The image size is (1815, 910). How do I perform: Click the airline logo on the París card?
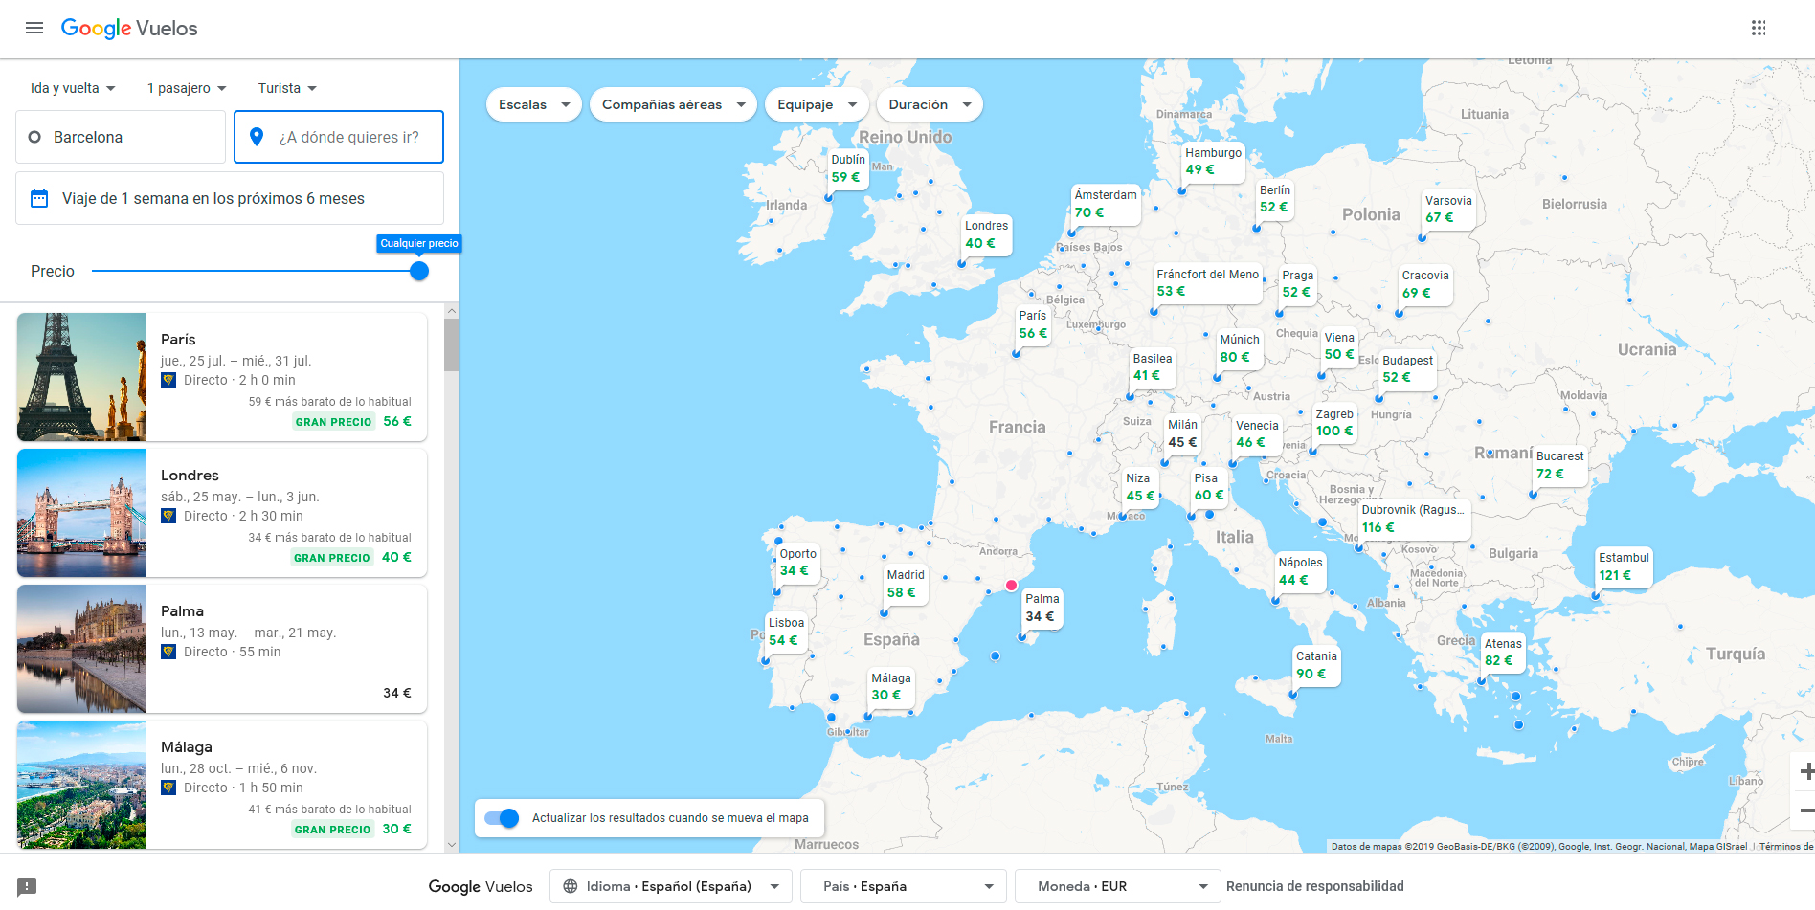(168, 380)
